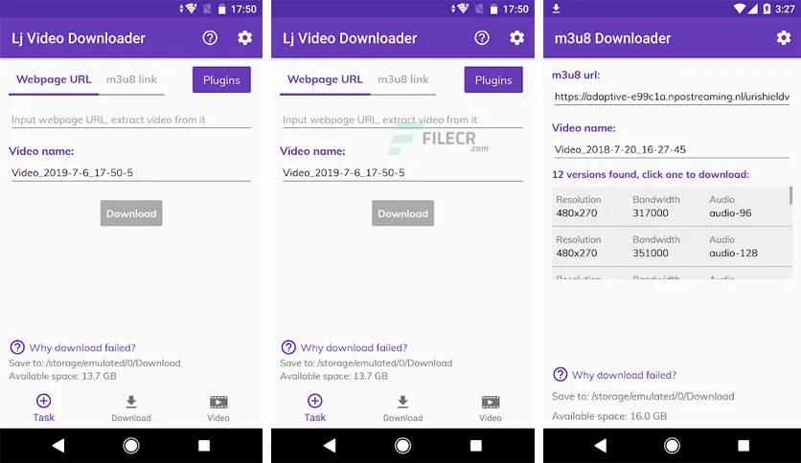Tap gray Download button in middle phone
The height and width of the screenshot is (463, 801).
click(403, 213)
